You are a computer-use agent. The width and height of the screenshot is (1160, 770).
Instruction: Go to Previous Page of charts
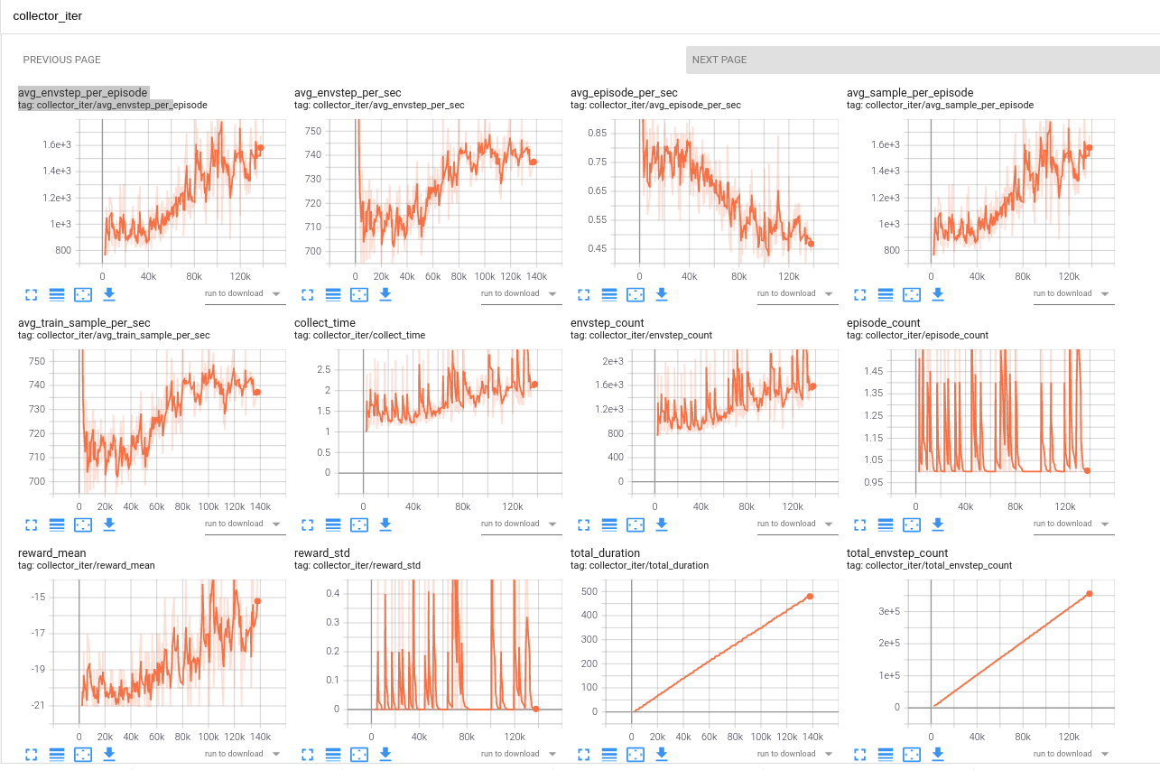coord(62,60)
